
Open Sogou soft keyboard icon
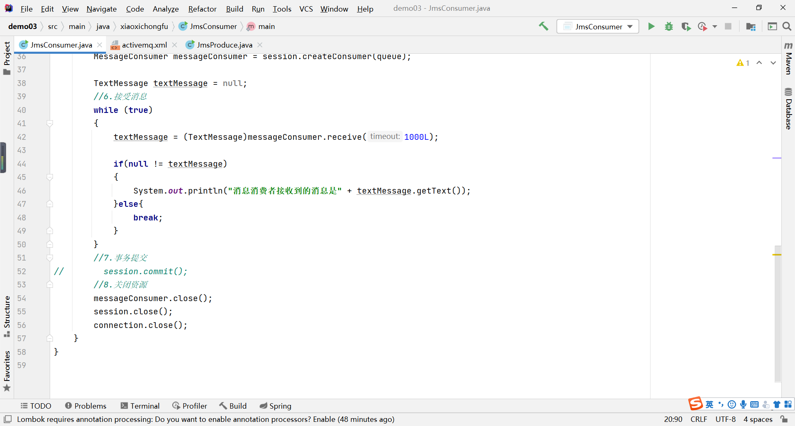point(754,404)
